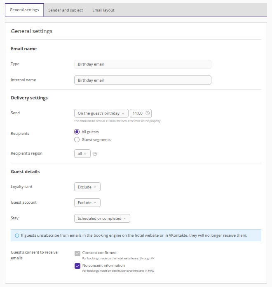272x287 pixels.
Task: Toggle the Consent confirmed checkbox
Action: tap(77, 253)
